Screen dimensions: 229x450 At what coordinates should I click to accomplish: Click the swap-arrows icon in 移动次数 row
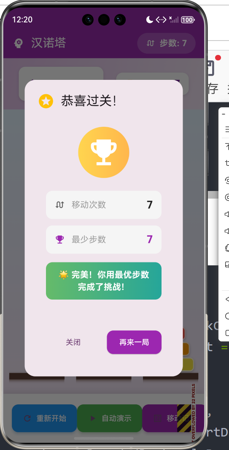(x=59, y=205)
